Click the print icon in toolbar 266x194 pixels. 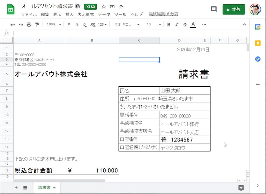pos(29,25)
